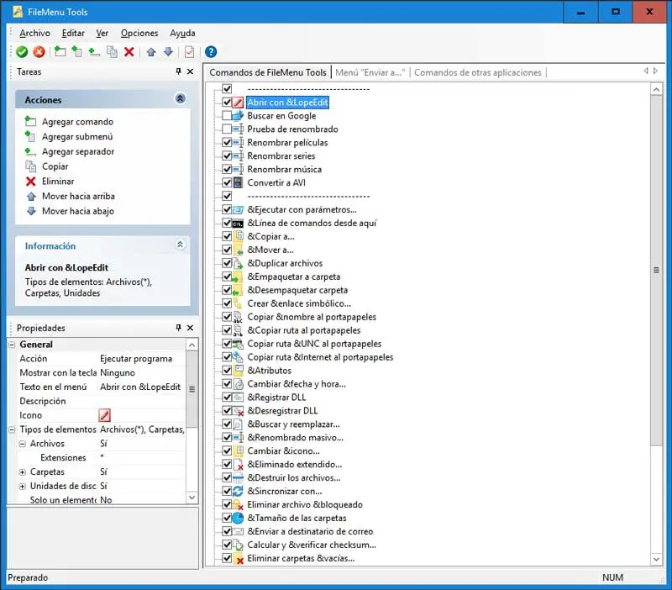Image resolution: width=672 pixels, height=590 pixels.
Task: Uncheck the &Copiar a... checkbox
Action: click(x=227, y=236)
